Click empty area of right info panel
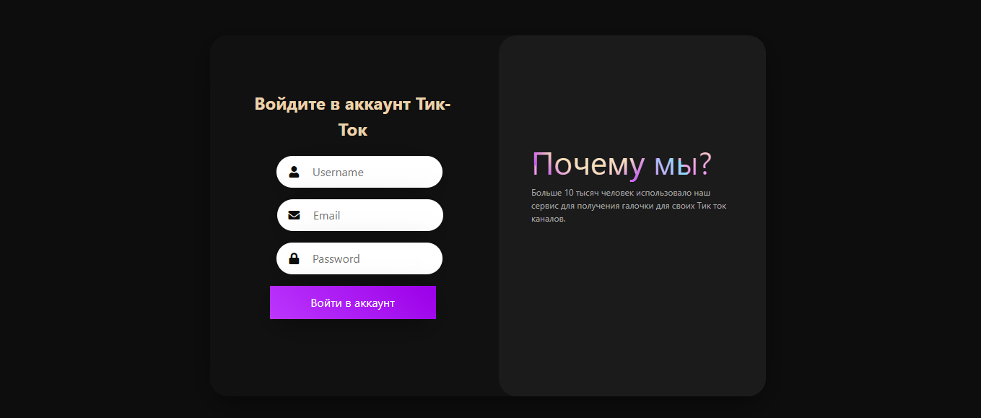Screen dimensions: 981x418 pos(632,318)
